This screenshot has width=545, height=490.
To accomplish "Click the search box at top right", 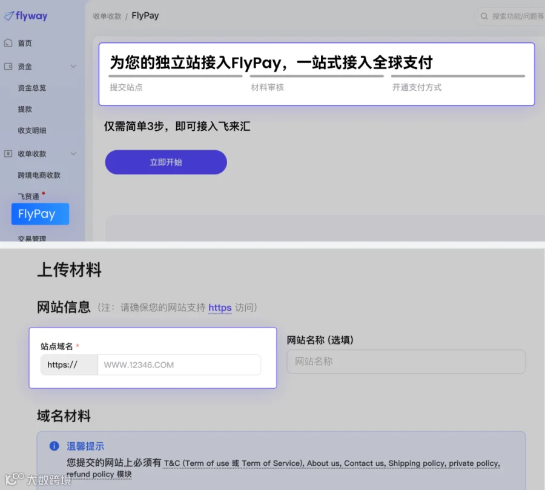I will point(509,16).
